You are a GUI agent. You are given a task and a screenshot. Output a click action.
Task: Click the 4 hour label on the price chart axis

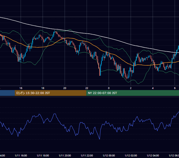pyautogui.click(x=153, y=88)
